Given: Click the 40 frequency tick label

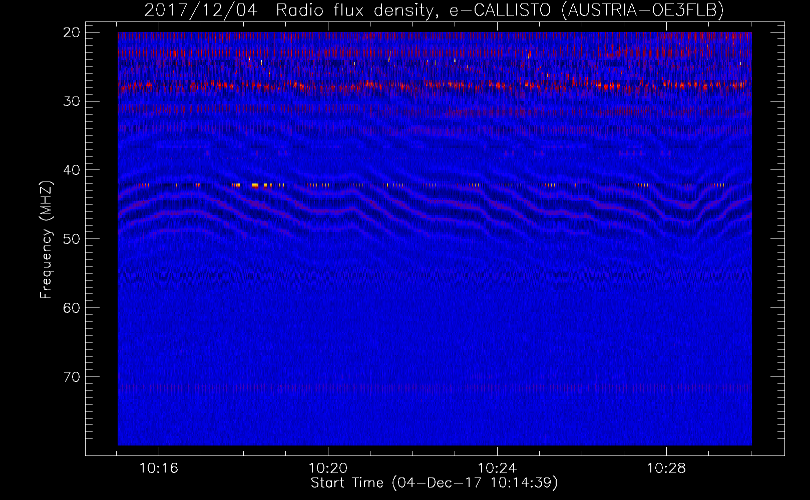Looking at the screenshot, I should pos(72,170).
